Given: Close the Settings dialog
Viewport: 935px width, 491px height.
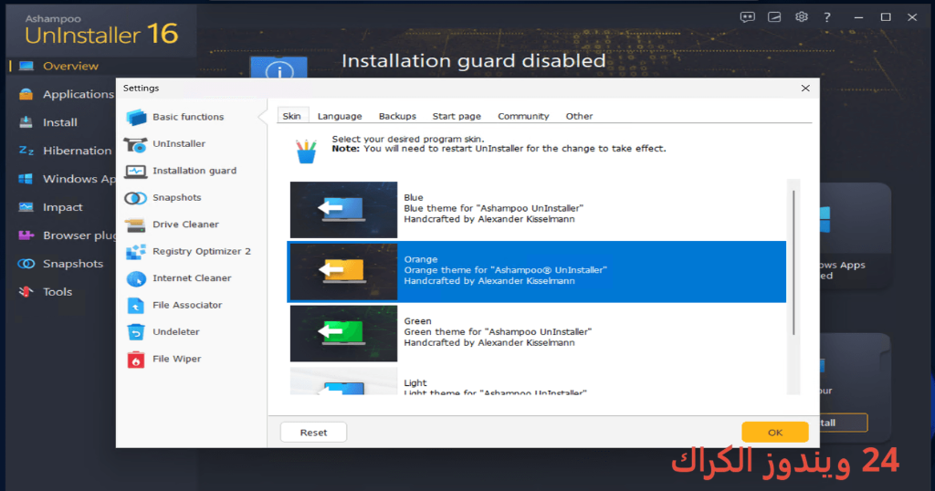Looking at the screenshot, I should pos(805,89).
